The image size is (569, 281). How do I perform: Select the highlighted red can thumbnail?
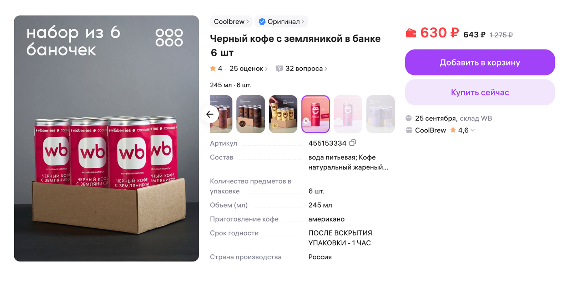tap(316, 114)
